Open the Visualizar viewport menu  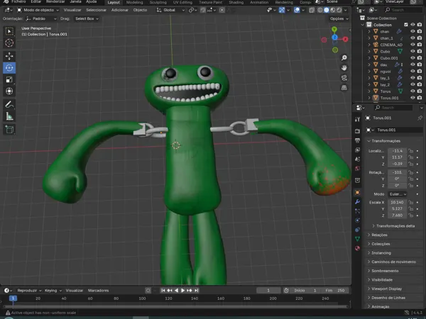pos(72,10)
